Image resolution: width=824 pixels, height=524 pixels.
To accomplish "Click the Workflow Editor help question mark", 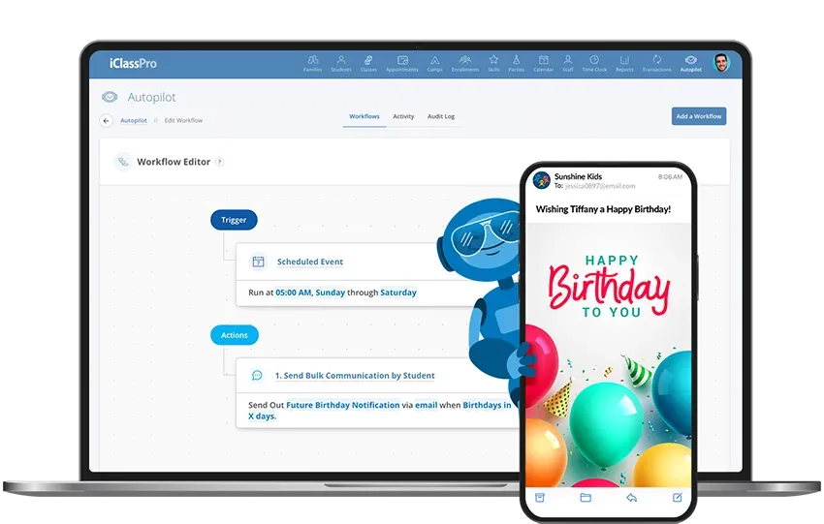I will (x=220, y=162).
